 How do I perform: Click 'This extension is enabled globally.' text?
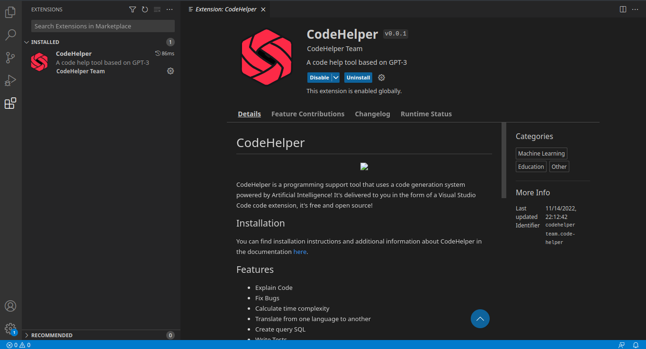click(x=354, y=91)
